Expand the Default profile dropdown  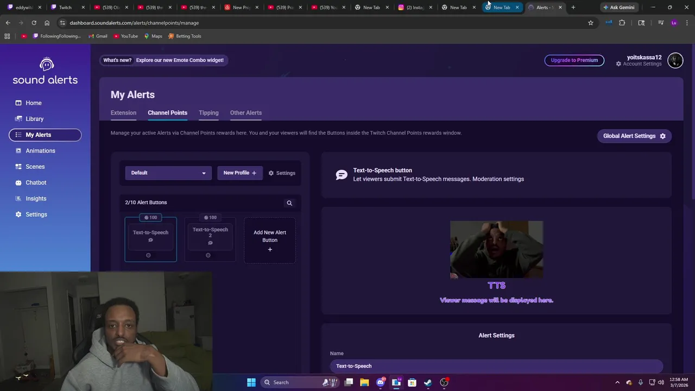(168, 173)
